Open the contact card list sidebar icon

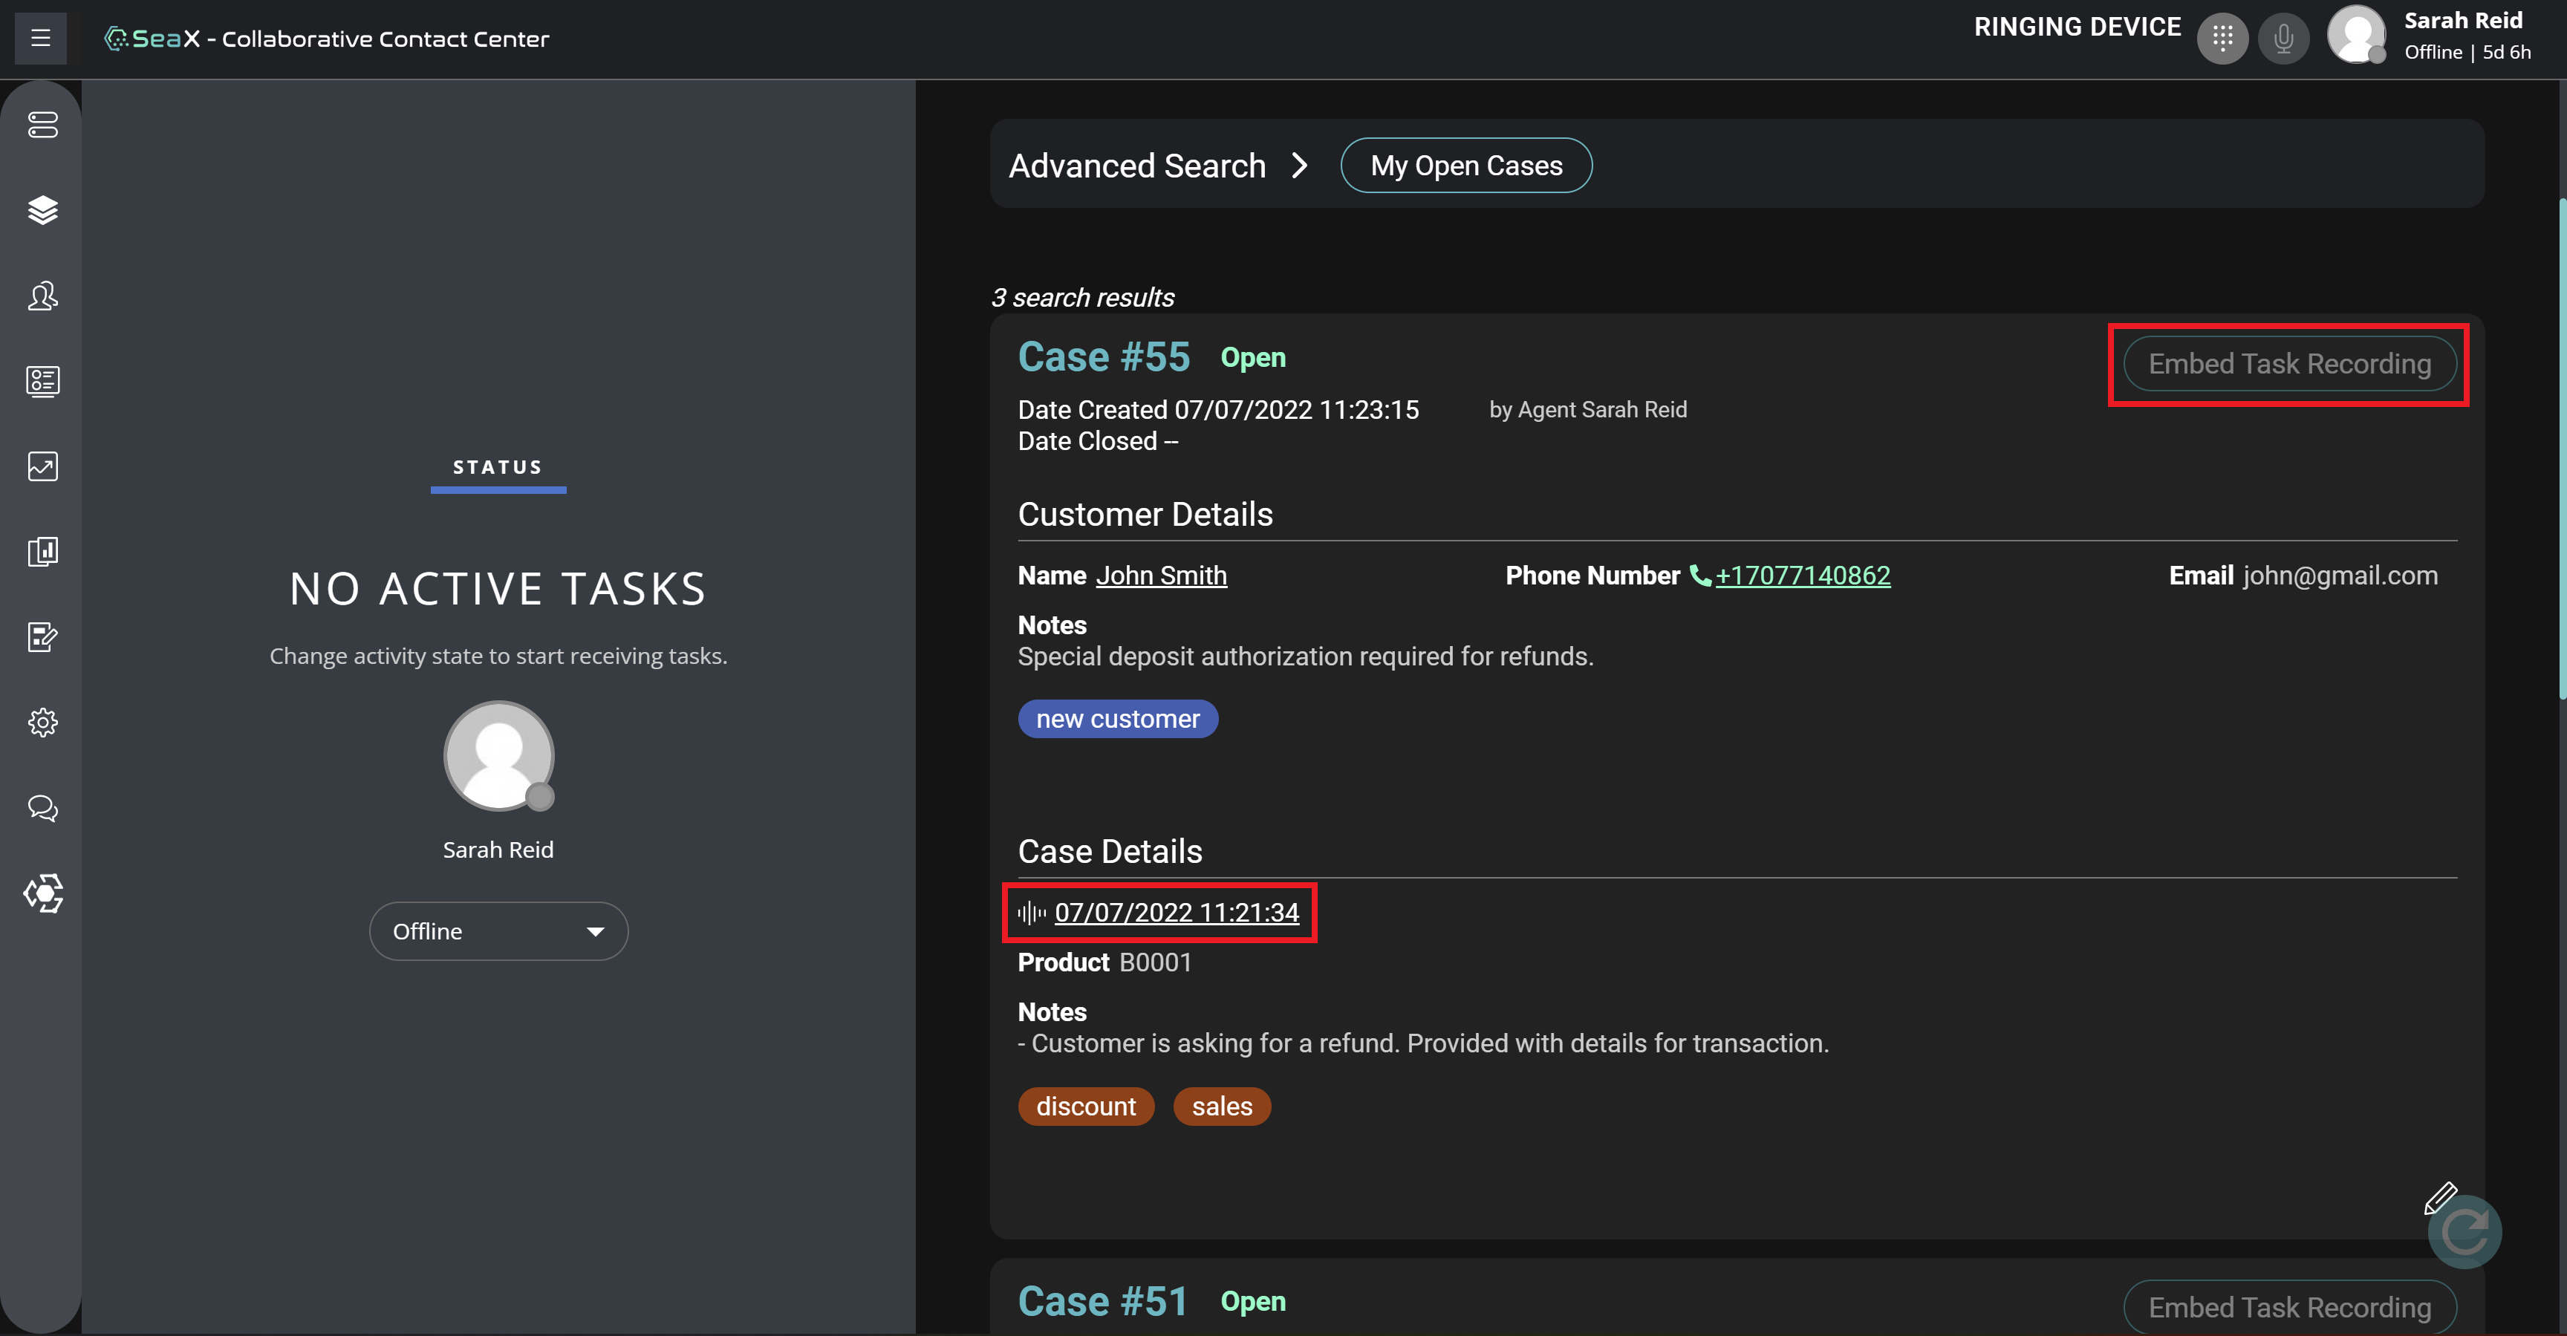pyautogui.click(x=43, y=380)
